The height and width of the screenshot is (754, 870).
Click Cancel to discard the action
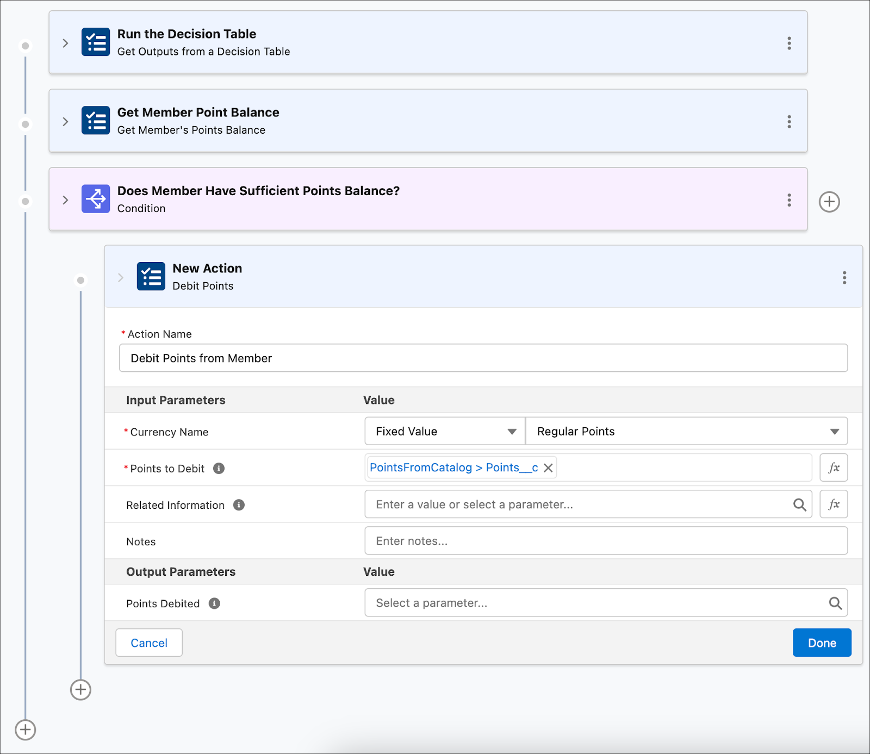(x=149, y=643)
